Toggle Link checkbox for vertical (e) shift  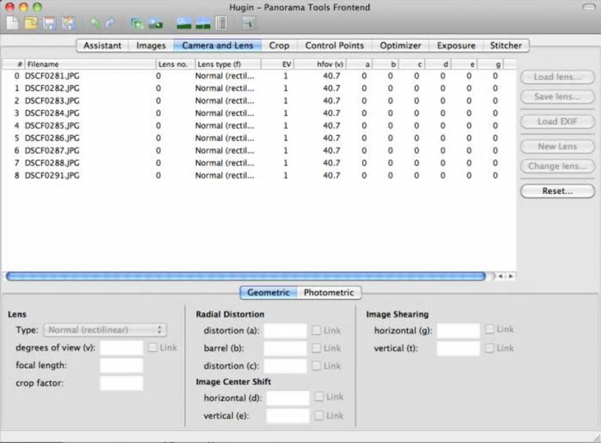(319, 415)
